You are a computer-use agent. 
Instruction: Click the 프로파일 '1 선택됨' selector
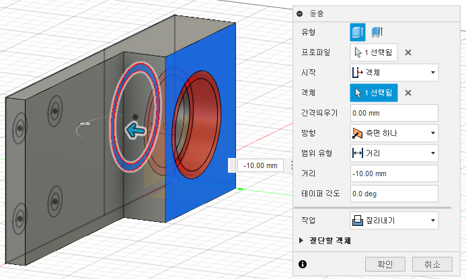(374, 52)
